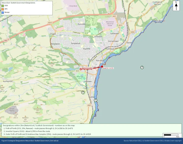
Task: Click the 'Dunnikier' place label
Action: 82,24
